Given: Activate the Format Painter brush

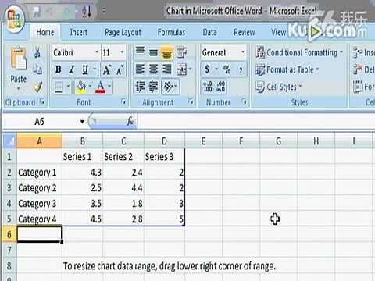Looking at the screenshot, I should pos(37,87).
